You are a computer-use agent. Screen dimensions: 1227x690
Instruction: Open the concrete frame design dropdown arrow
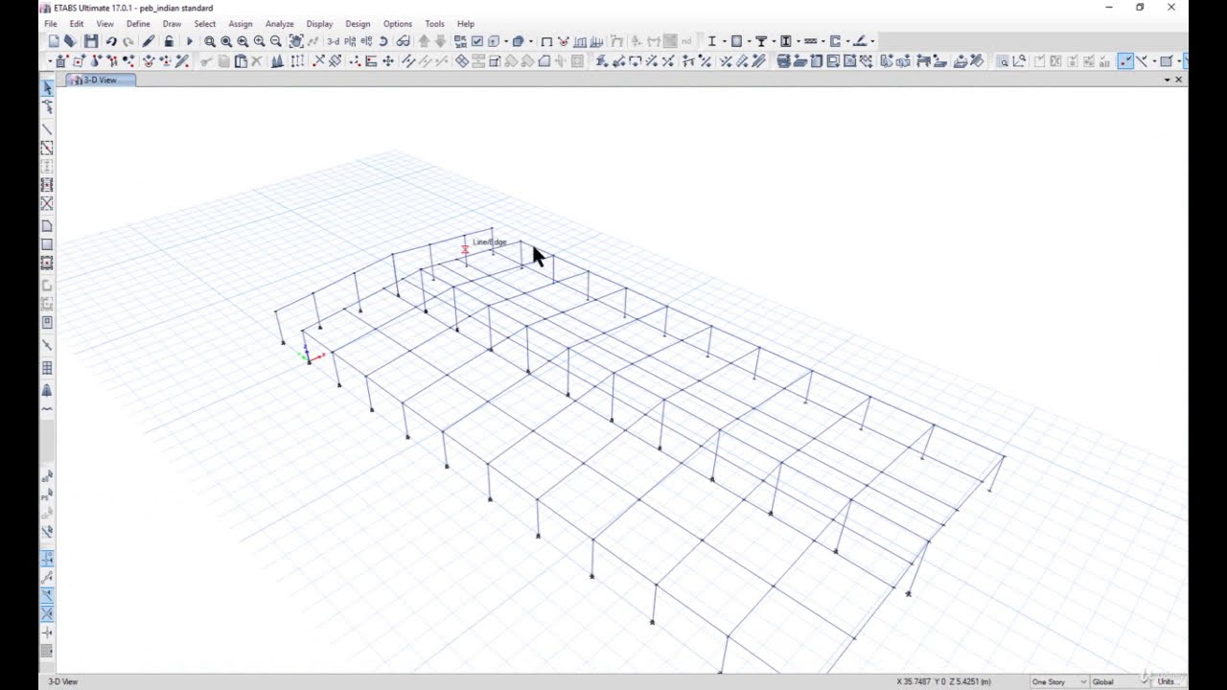pyautogui.click(x=750, y=41)
